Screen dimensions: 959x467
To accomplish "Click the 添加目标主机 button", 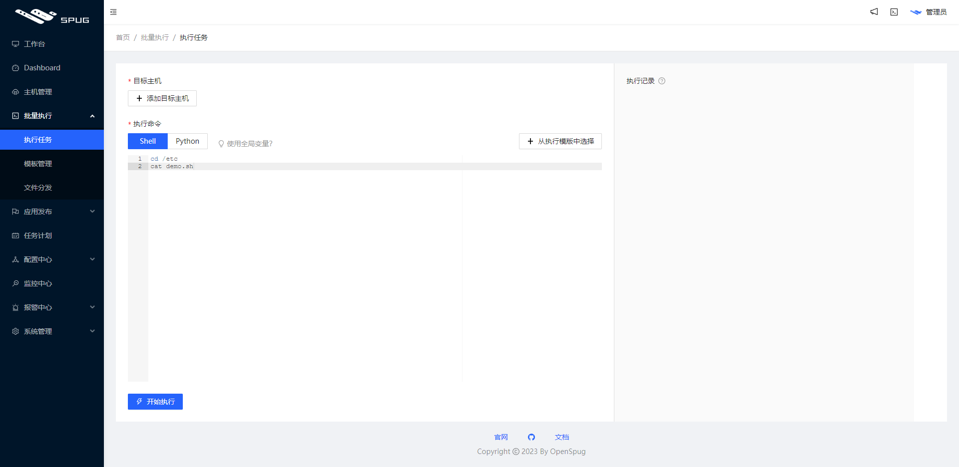I will point(162,98).
